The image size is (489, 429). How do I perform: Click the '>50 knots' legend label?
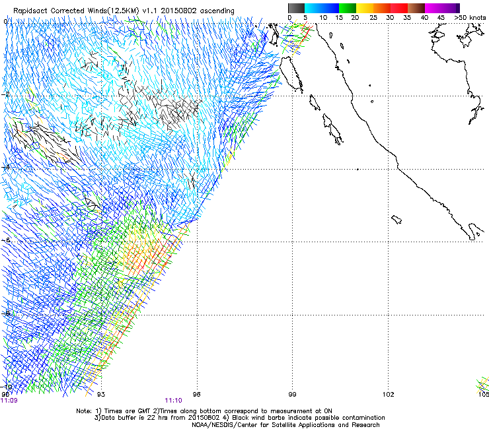pyautogui.click(x=470, y=18)
